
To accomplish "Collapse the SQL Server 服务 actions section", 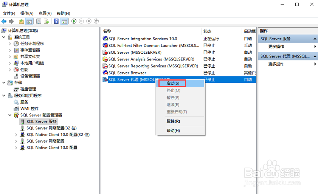I will (x=315, y=39).
